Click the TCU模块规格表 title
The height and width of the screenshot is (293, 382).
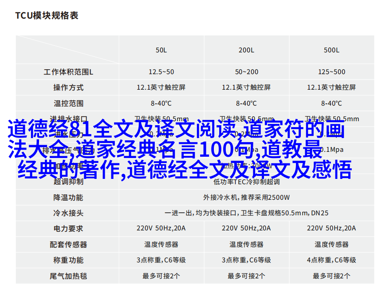tap(47, 16)
